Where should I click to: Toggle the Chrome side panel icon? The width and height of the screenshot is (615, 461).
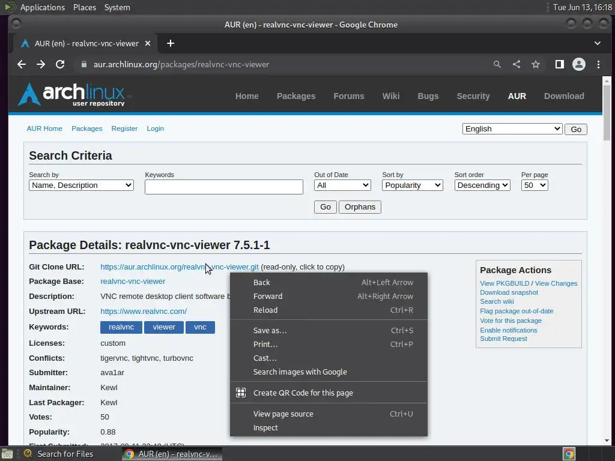pyautogui.click(x=559, y=64)
